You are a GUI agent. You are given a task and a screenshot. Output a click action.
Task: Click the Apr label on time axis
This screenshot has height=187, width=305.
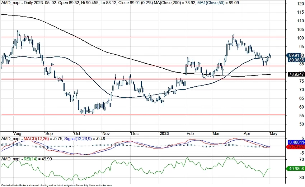point(247,134)
